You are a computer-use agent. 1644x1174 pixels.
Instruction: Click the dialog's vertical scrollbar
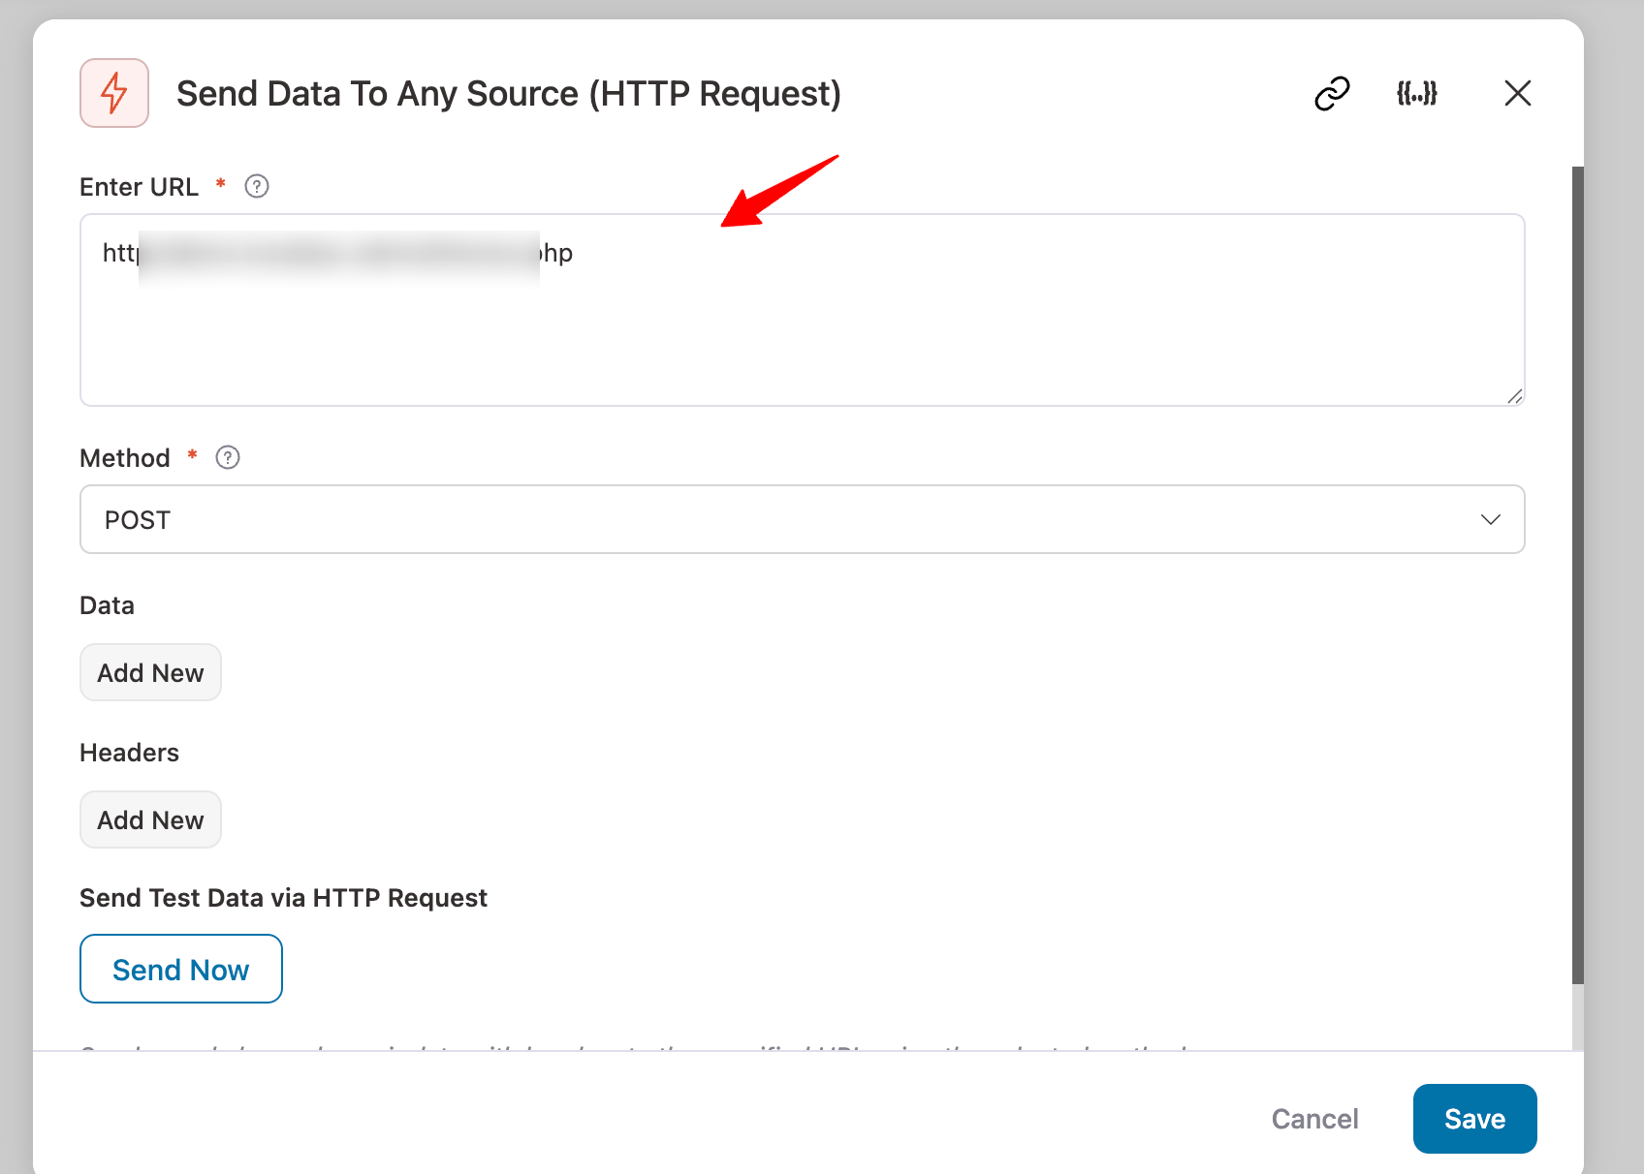pyautogui.click(x=1578, y=576)
